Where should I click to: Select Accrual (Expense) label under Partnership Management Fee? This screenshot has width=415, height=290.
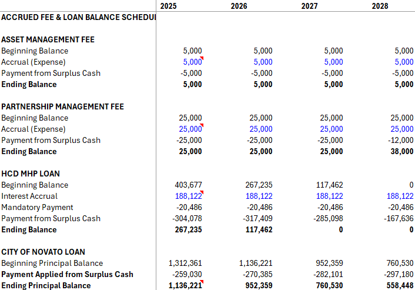[x=34, y=129]
